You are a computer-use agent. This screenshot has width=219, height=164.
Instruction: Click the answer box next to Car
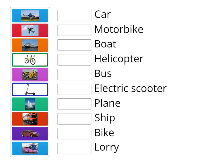point(74,16)
